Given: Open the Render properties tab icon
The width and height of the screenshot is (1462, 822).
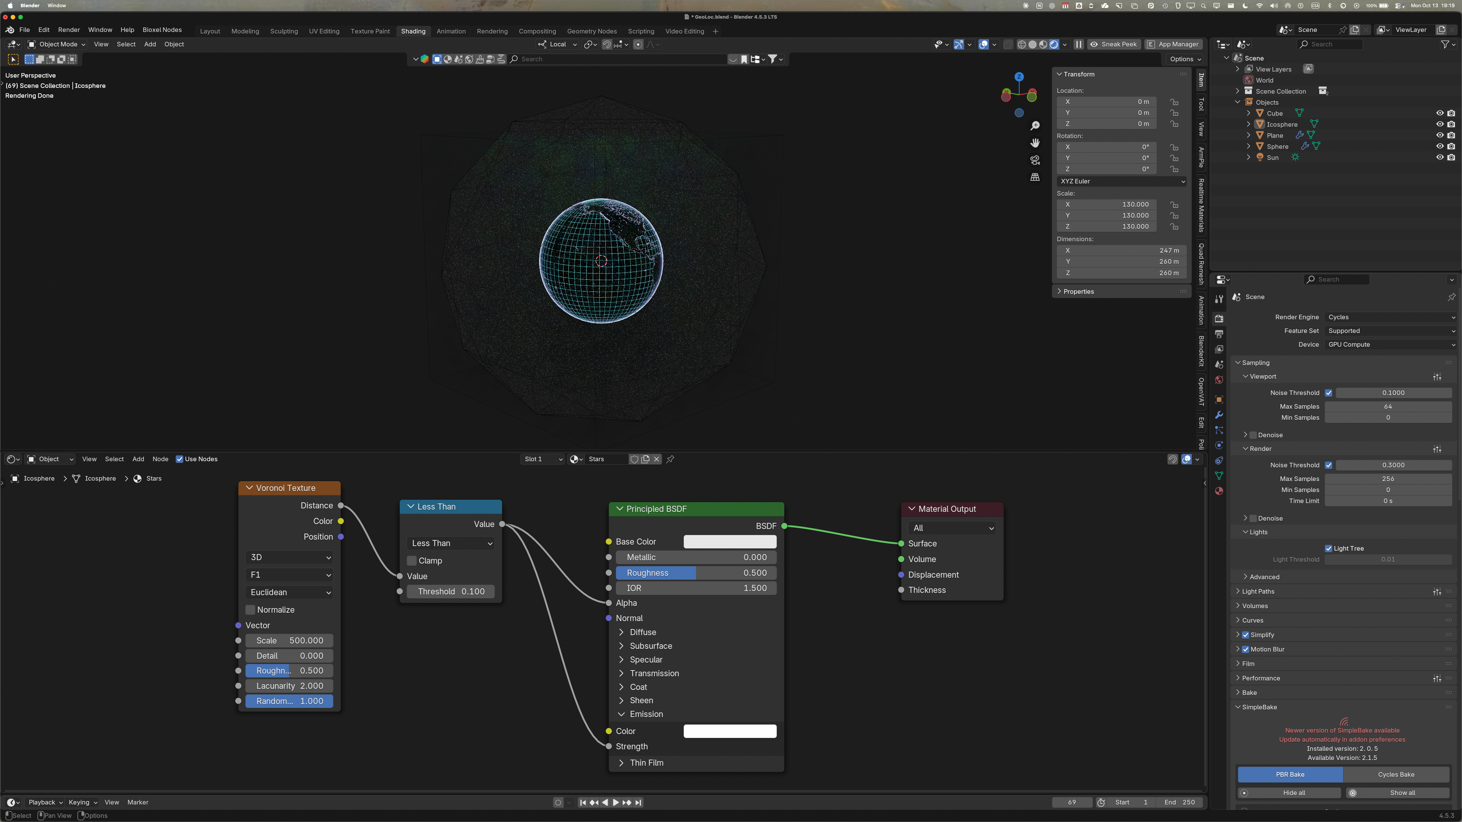Looking at the screenshot, I should [1218, 318].
